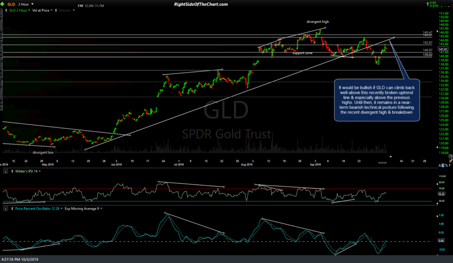Open the Price Percent Oscillator 12 26 dropdown
The image size is (453, 263).
click(x=61, y=209)
